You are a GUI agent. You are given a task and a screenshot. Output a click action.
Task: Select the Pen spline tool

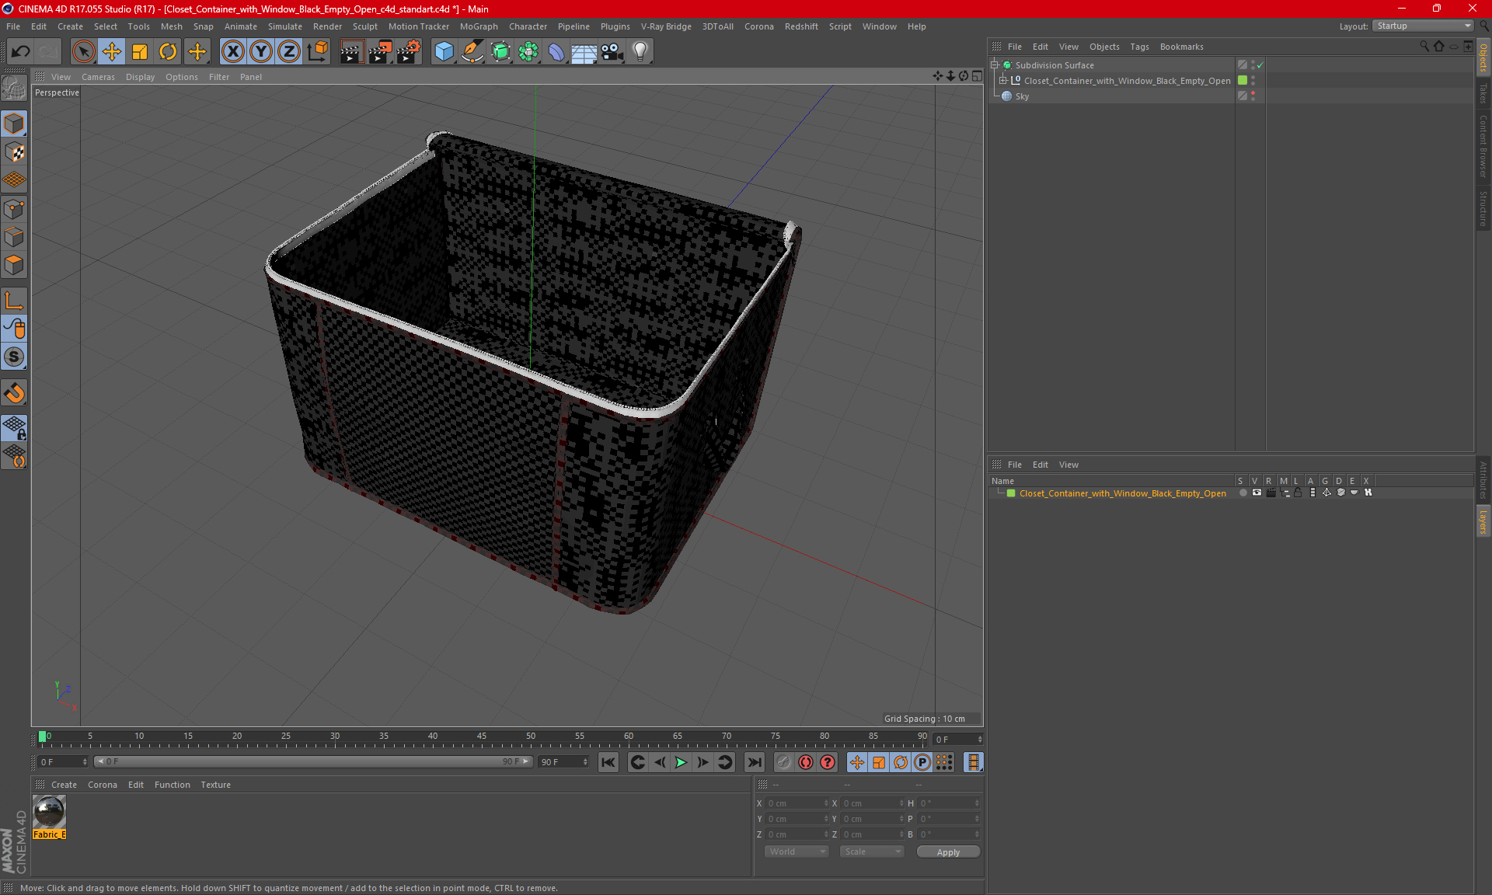click(x=472, y=52)
